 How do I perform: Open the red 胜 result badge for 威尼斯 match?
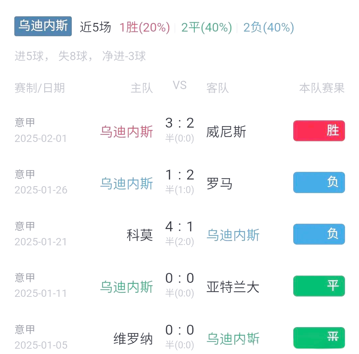[x=318, y=131]
